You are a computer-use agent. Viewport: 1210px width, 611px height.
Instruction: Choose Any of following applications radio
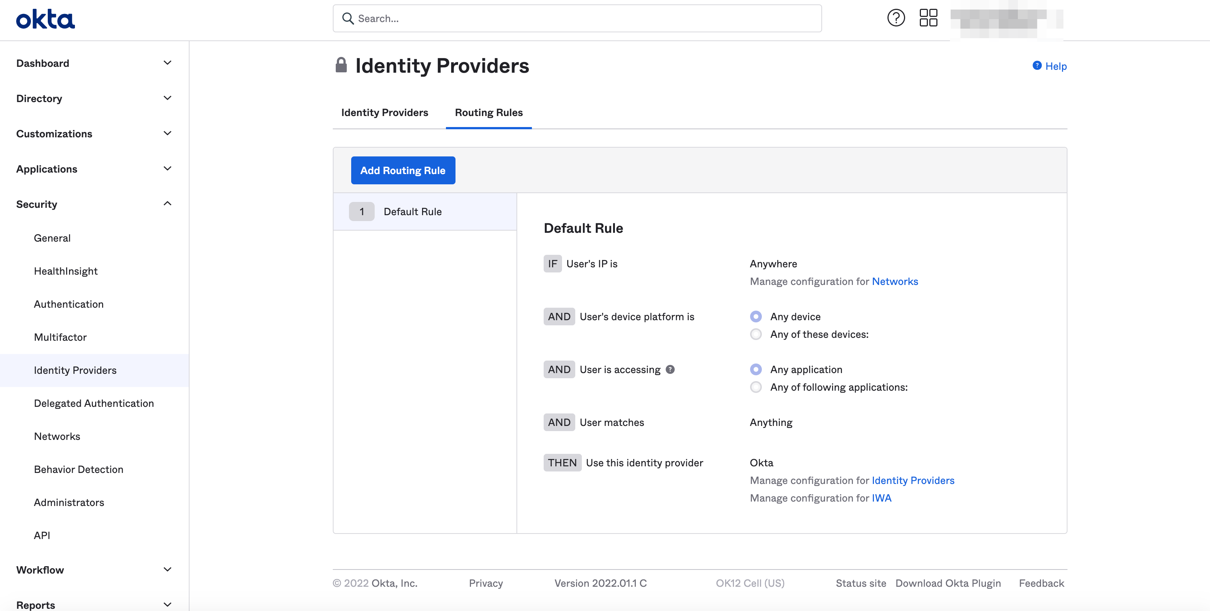756,387
